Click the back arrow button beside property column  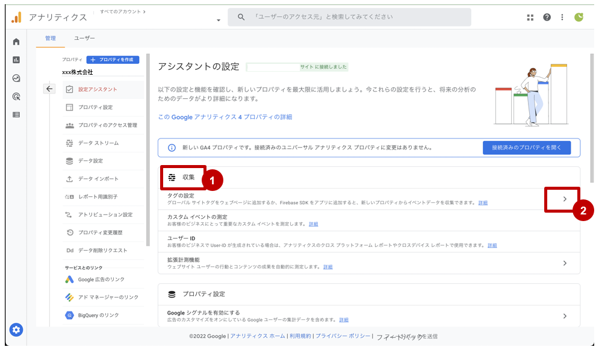[x=49, y=89]
